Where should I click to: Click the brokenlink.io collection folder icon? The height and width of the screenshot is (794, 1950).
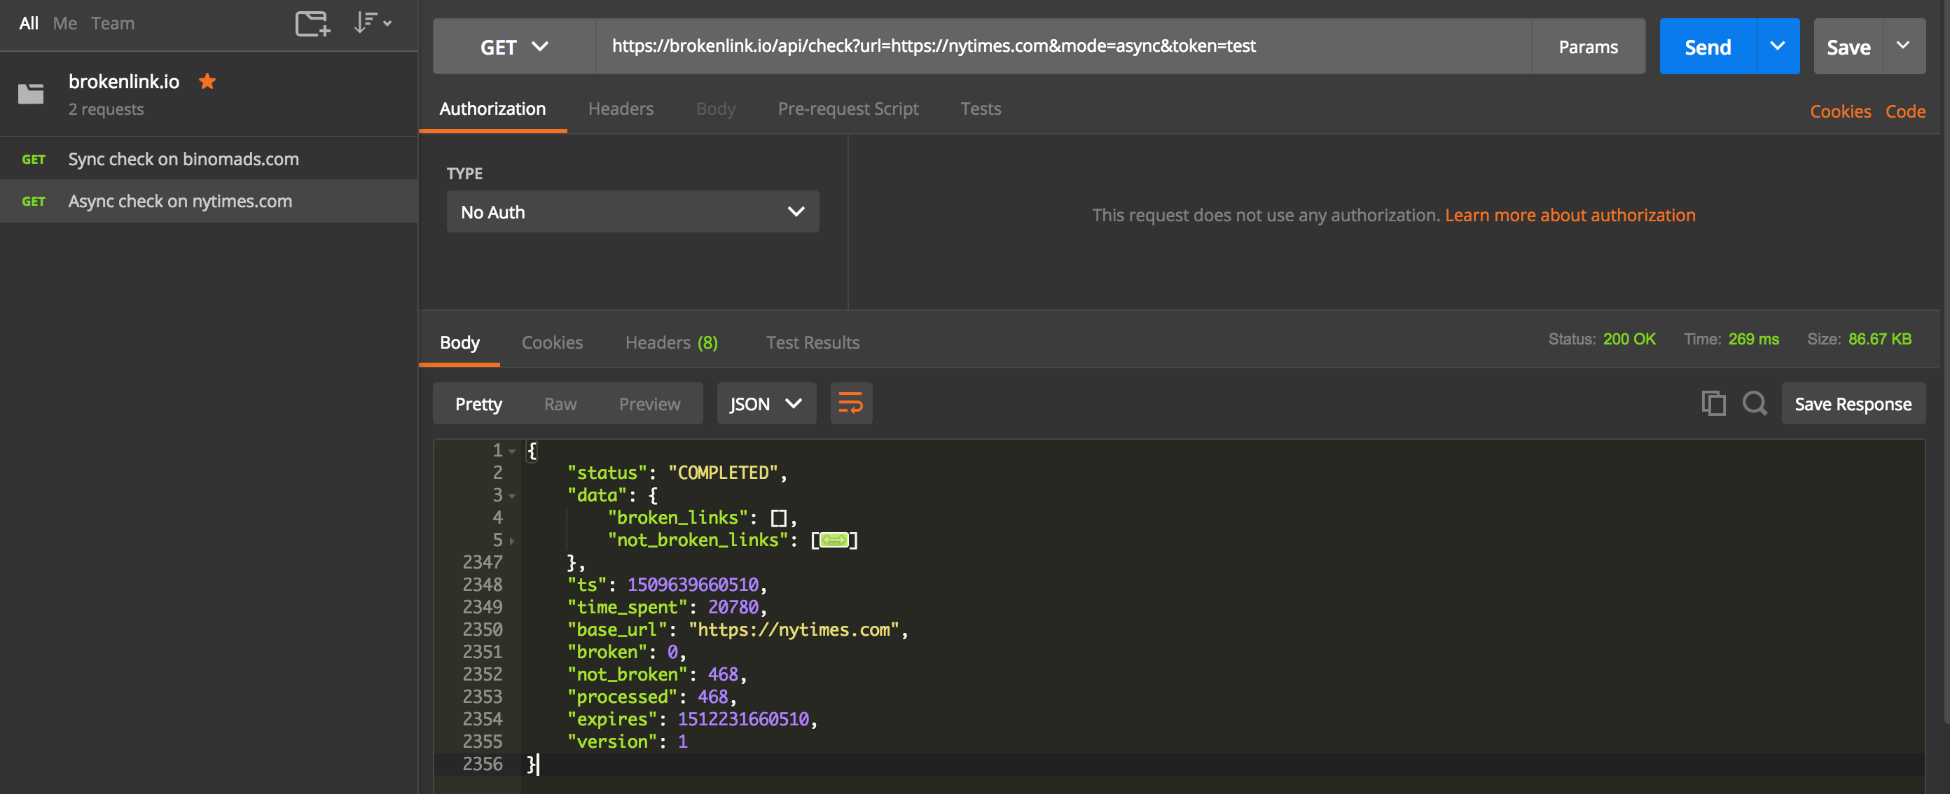point(31,93)
